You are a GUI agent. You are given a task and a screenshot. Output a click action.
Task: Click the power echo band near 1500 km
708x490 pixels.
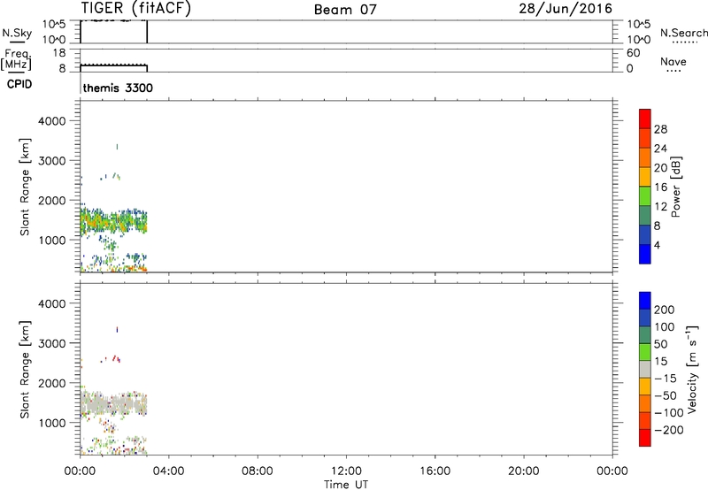coord(114,221)
